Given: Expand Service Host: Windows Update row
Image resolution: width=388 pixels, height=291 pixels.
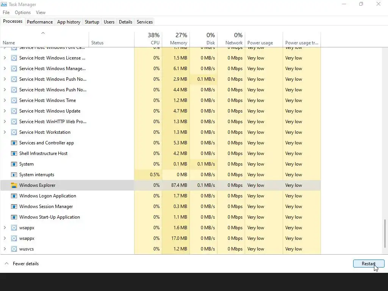Looking at the screenshot, I should (x=5, y=111).
